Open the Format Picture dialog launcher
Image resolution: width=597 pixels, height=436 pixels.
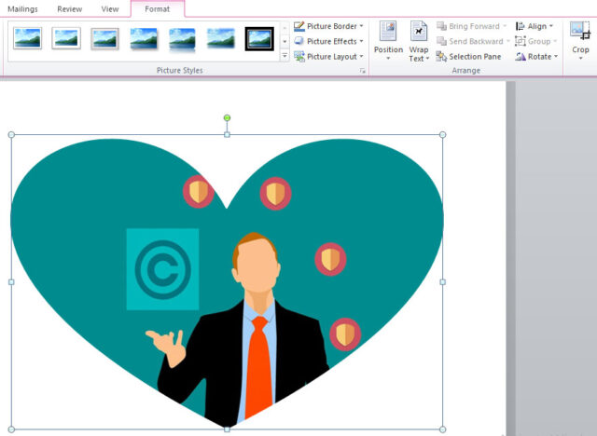pos(363,71)
